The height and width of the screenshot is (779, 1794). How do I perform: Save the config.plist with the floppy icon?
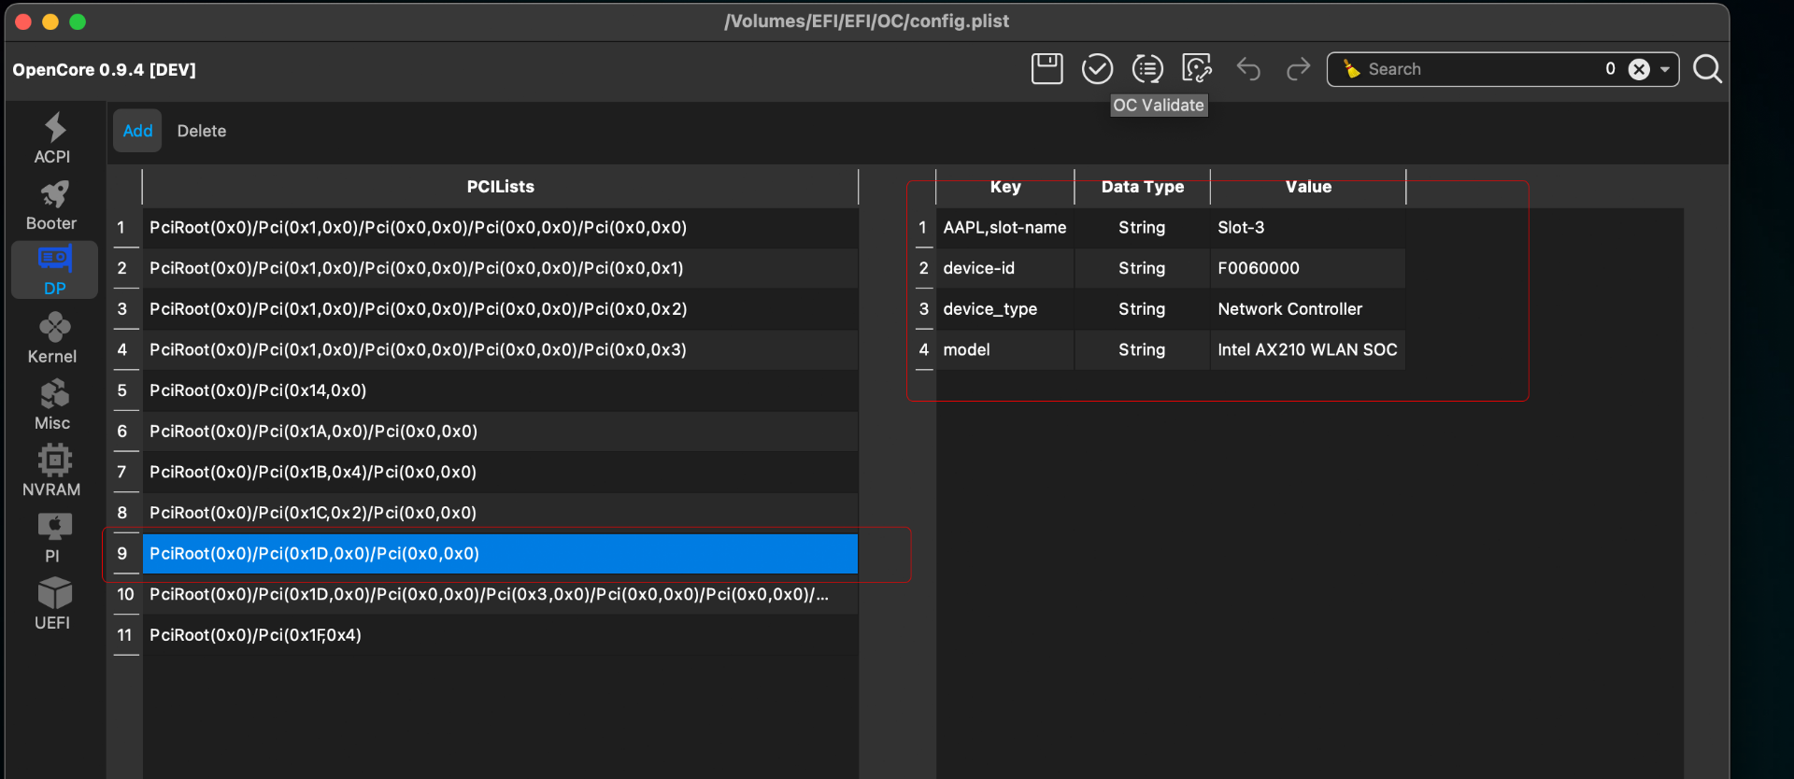pyautogui.click(x=1046, y=69)
